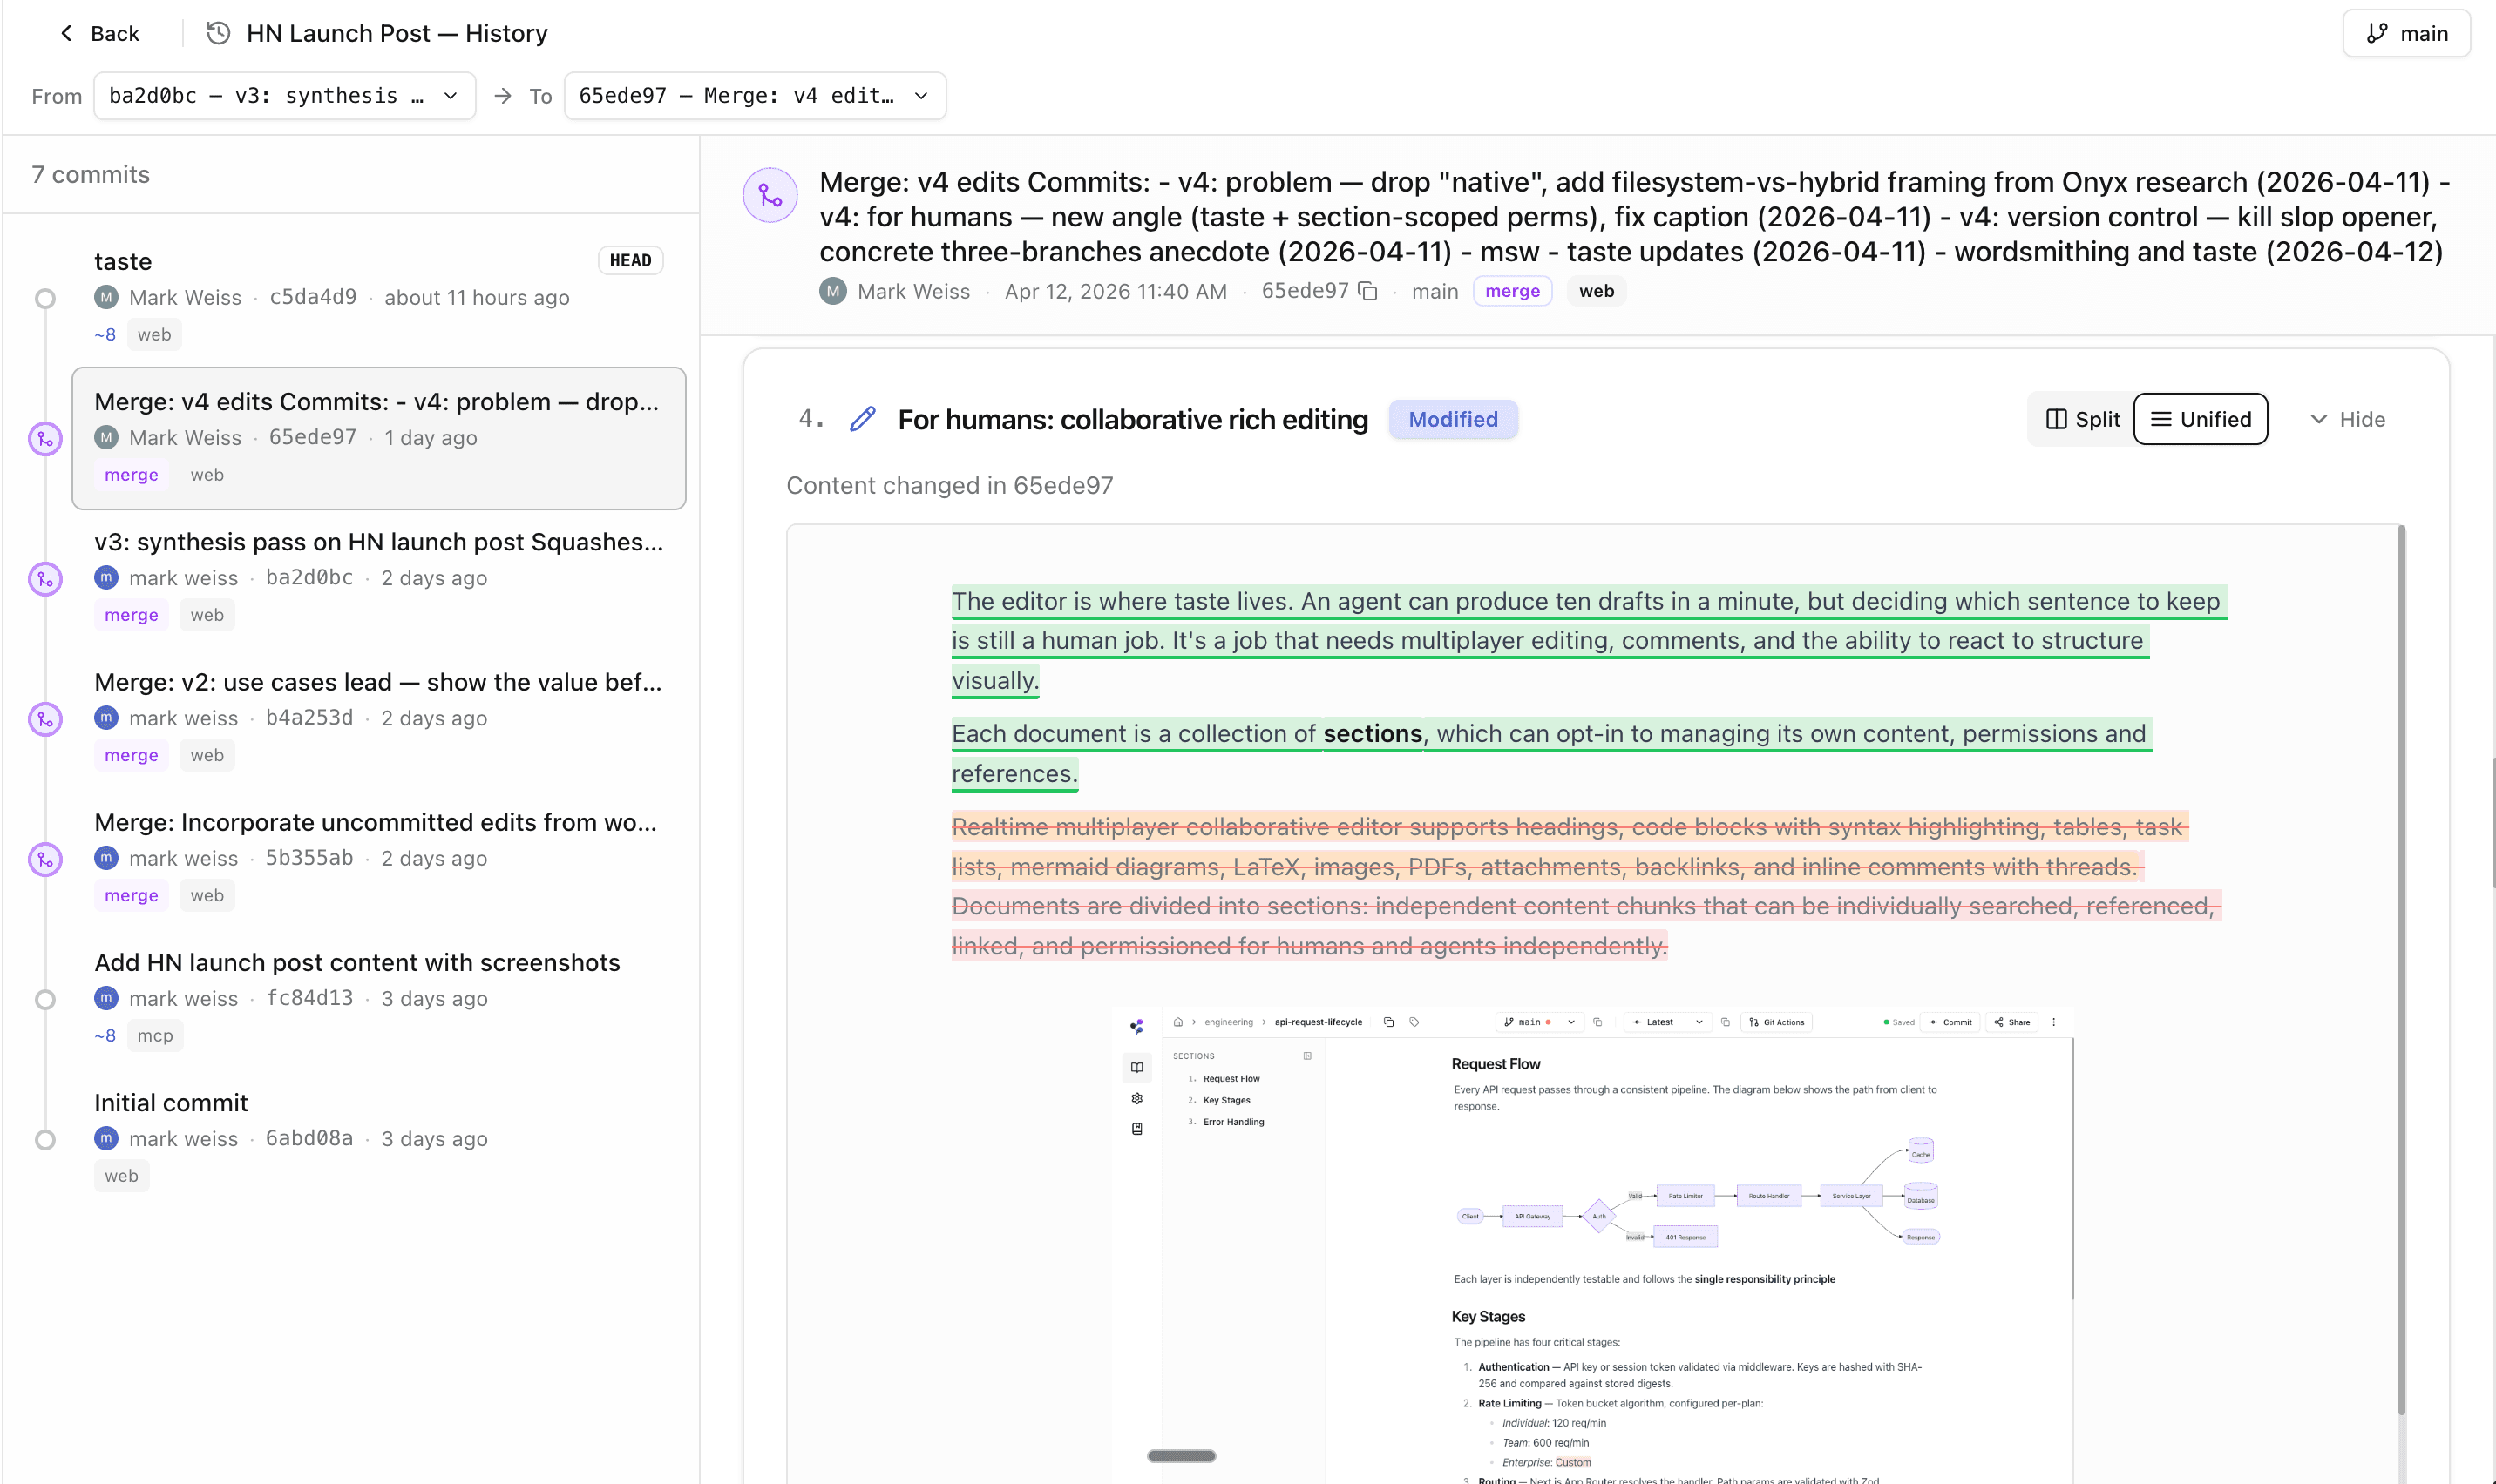The width and height of the screenshot is (2496, 1484).
Task: Open the To commit selector
Action: (x=753, y=95)
